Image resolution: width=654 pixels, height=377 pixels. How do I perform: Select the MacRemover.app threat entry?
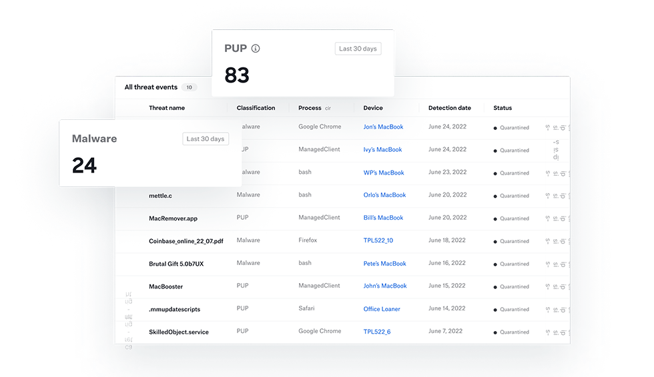[x=173, y=218]
